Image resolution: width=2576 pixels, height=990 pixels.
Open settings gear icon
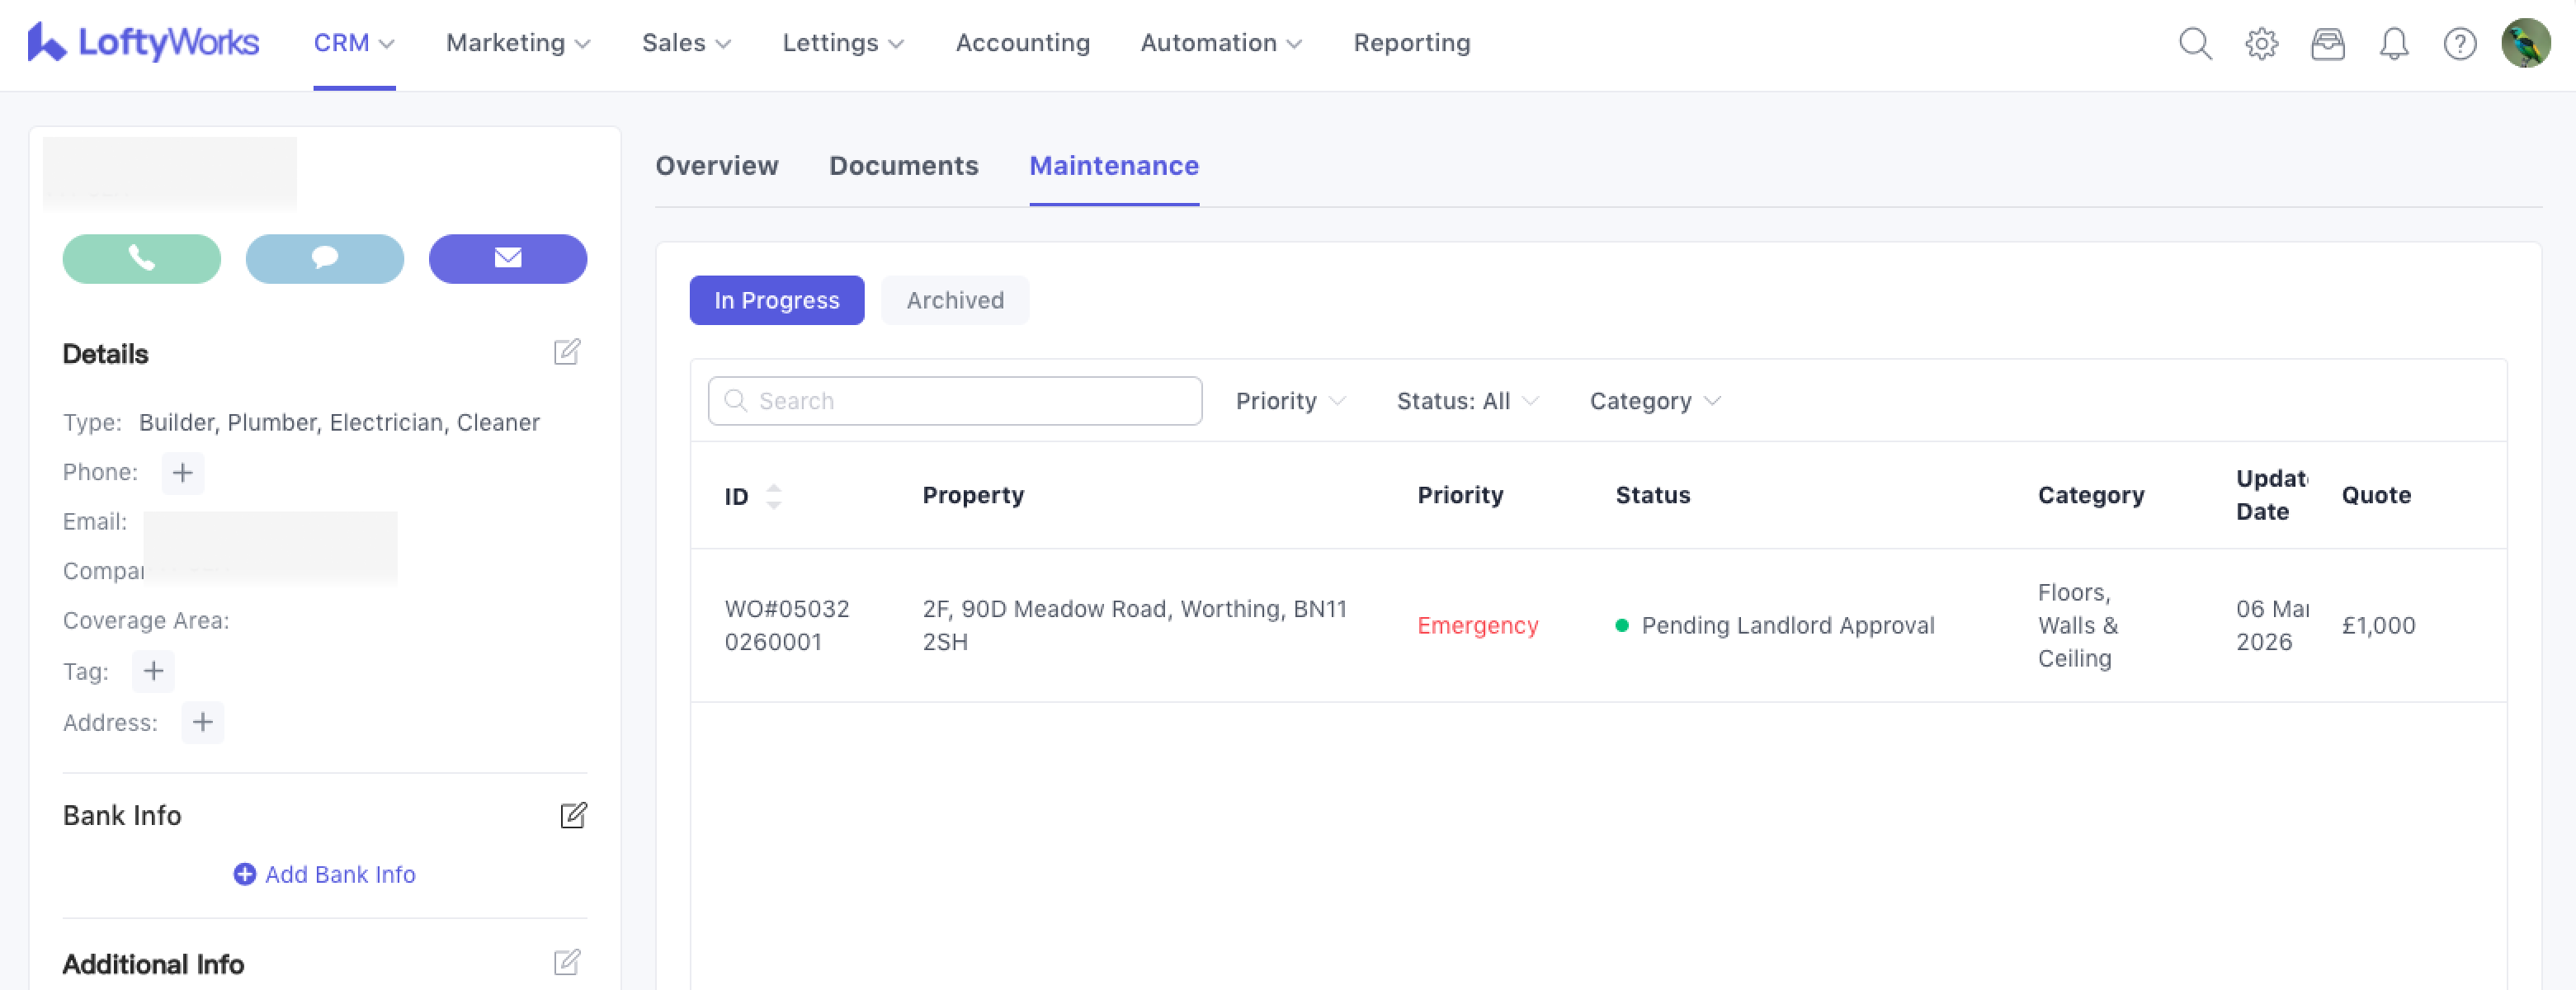[x=2261, y=43]
